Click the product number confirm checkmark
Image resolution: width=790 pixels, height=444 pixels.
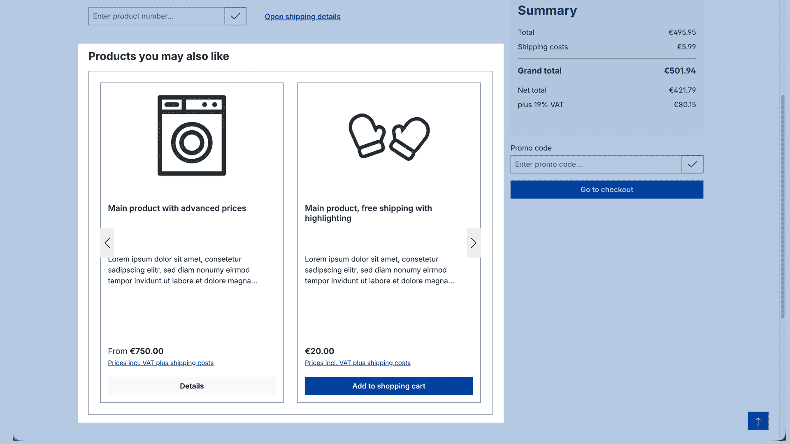235,16
